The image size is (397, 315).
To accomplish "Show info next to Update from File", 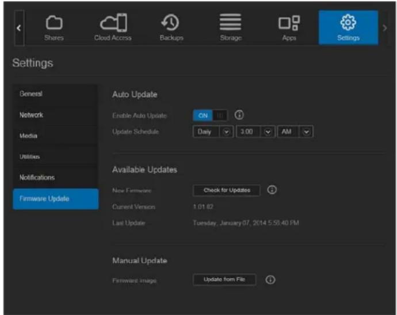I will pyautogui.click(x=270, y=279).
